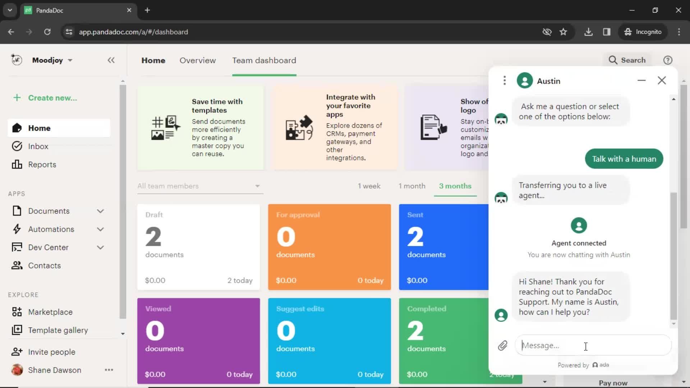Open the Automations sidebar icon
Viewport: 690px width, 388px height.
[16, 229]
